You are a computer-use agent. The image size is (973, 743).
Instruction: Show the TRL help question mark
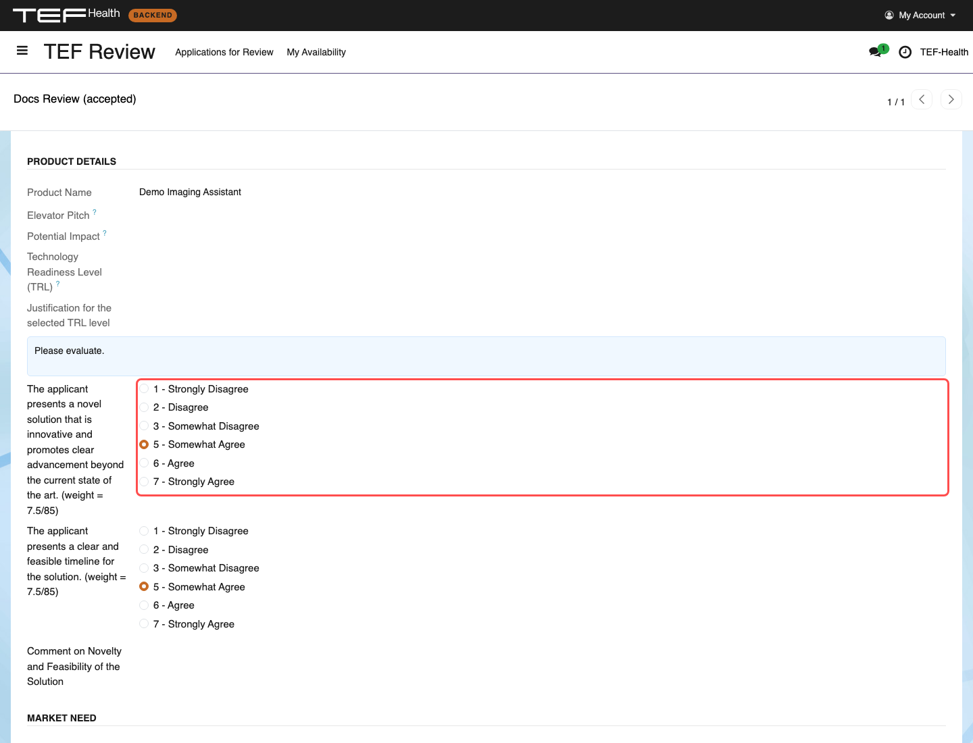(x=58, y=284)
